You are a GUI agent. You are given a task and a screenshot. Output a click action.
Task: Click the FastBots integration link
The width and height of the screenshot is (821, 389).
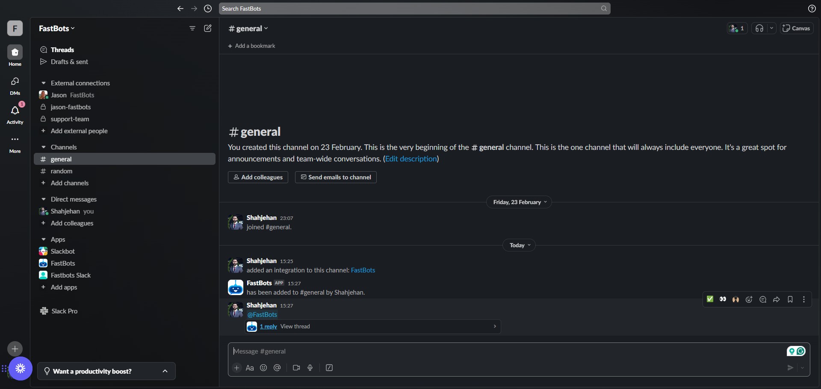click(x=363, y=270)
